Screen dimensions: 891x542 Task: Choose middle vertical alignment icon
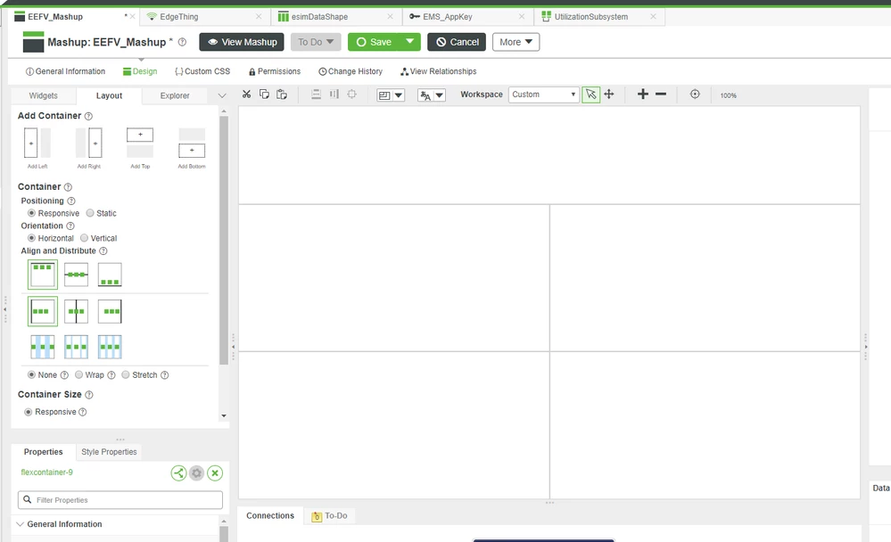[x=76, y=275]
